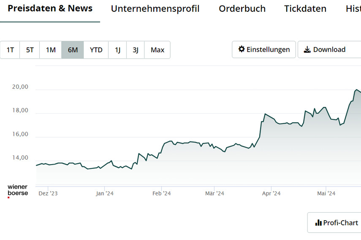Open the Orderbuch tab
Screen dimensions: 361x240
click(242, 9)
